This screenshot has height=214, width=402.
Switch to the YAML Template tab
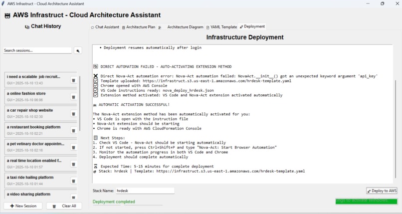(x=221, y=27)
